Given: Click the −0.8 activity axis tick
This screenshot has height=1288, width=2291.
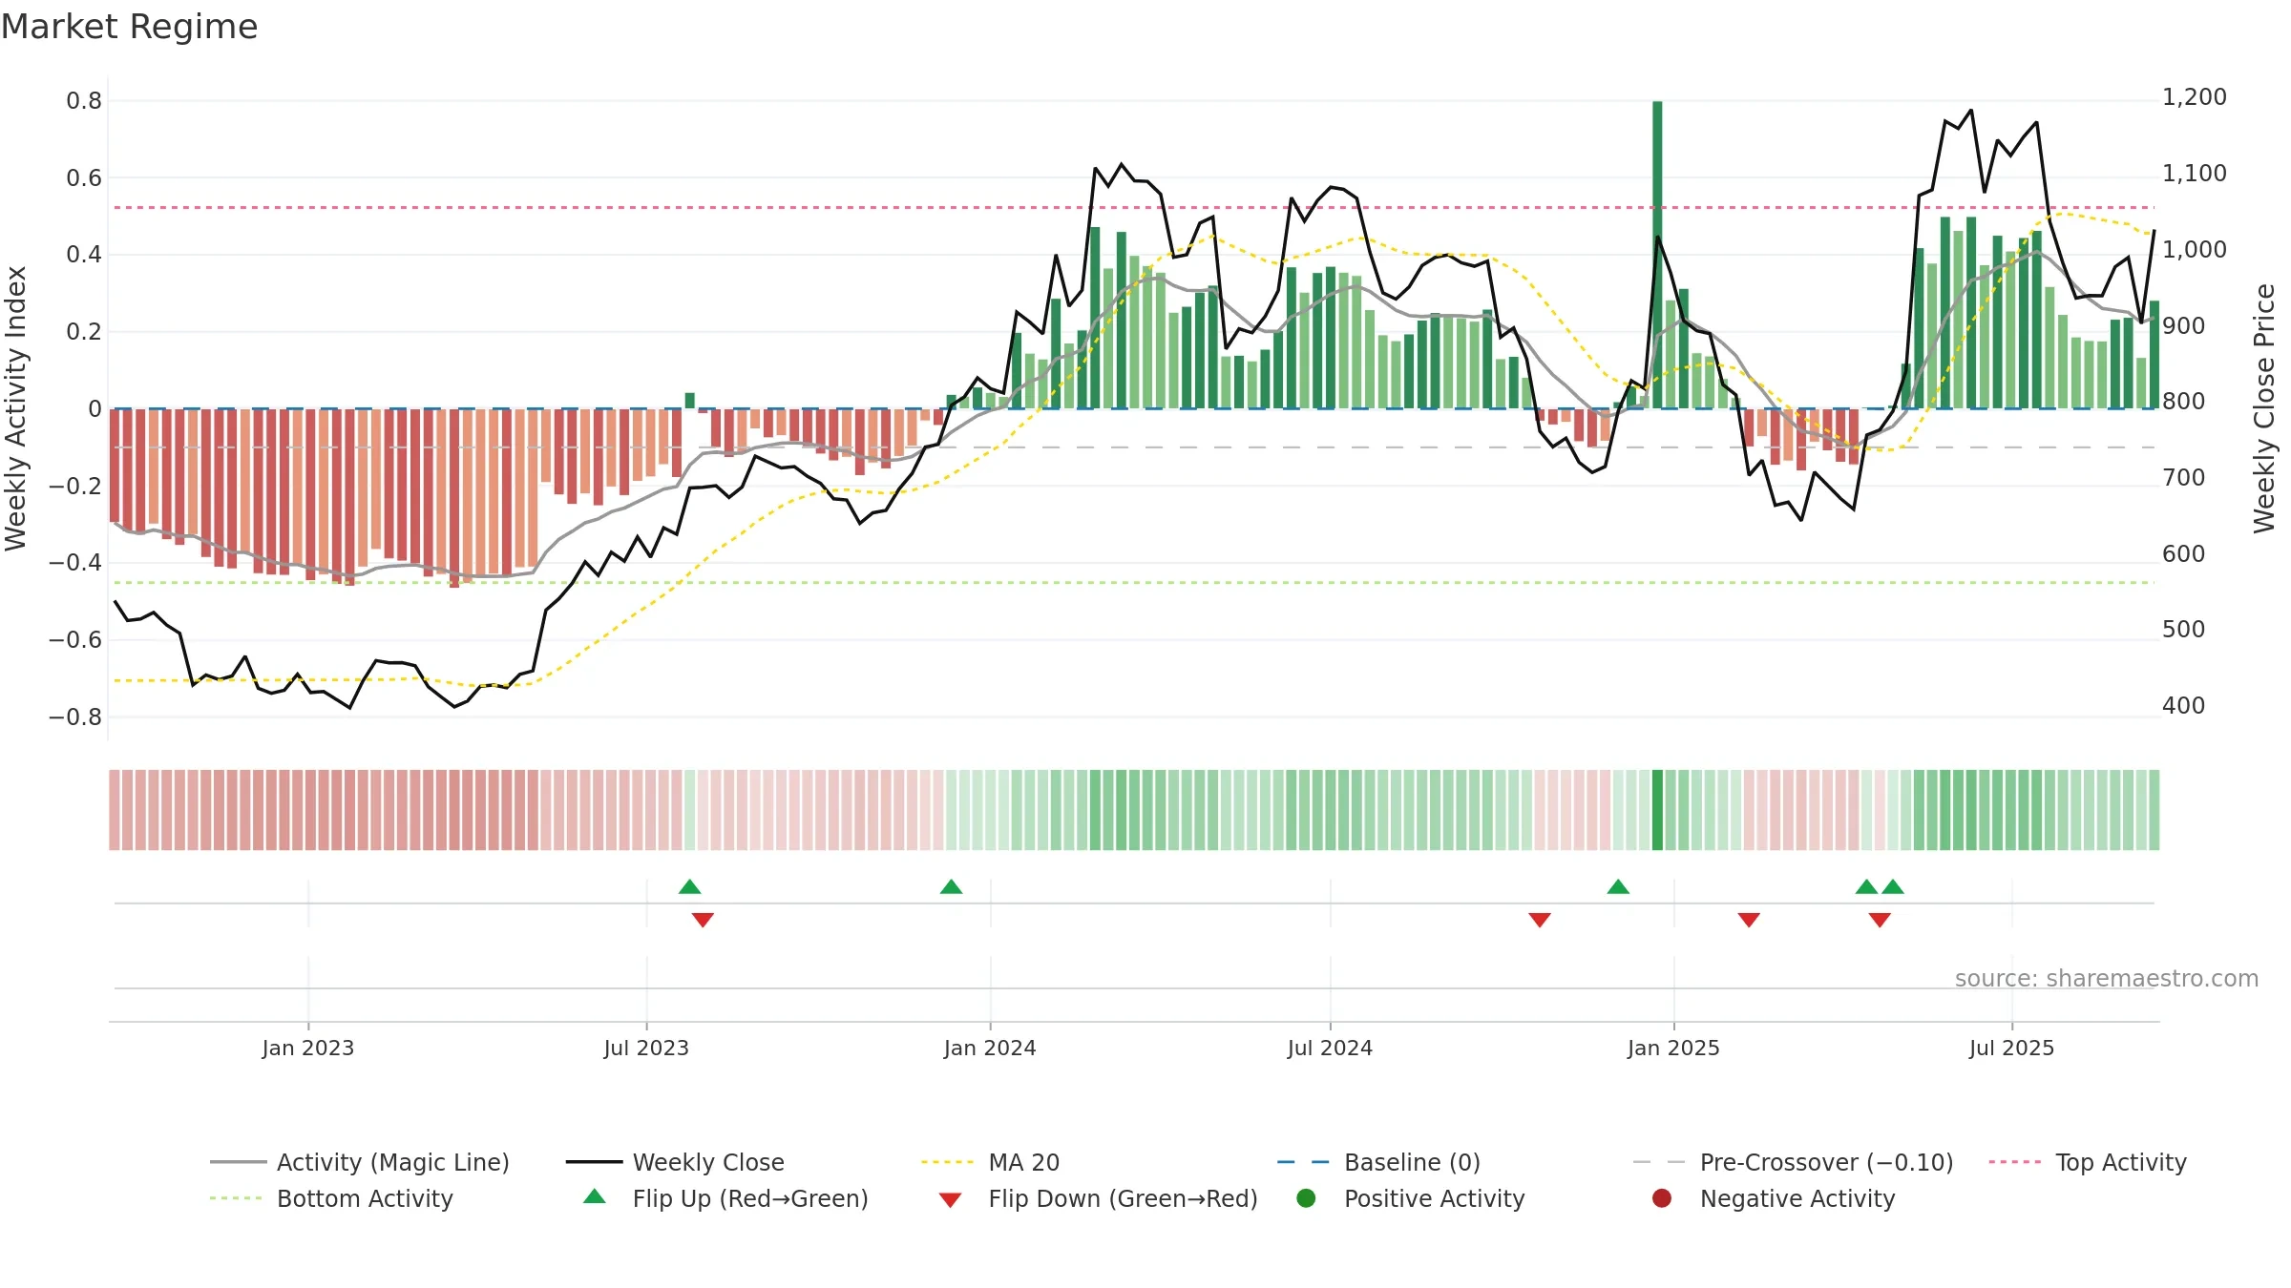Looking at the screenshot, I should 75,717.
